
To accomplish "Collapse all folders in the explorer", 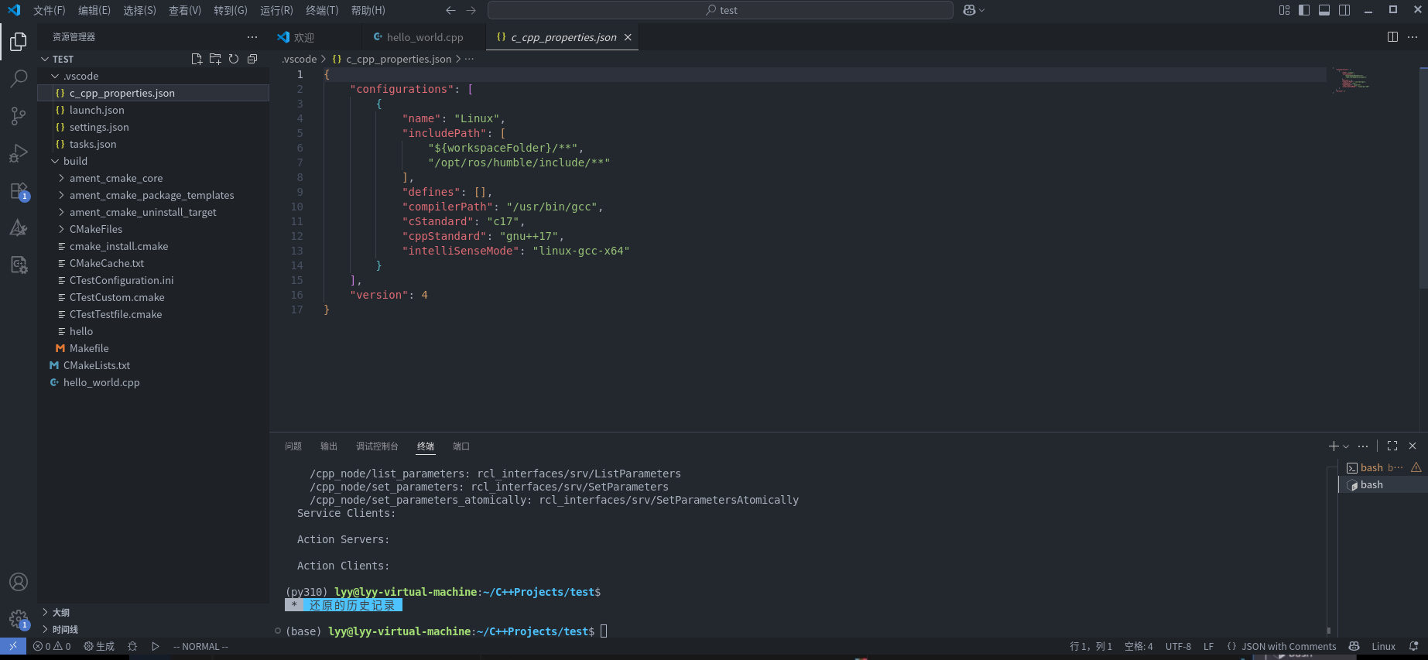I will 252,59.
